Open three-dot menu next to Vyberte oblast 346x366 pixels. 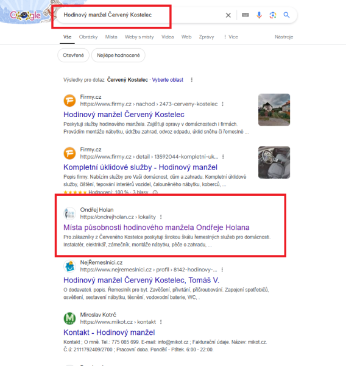click(192, 80)
